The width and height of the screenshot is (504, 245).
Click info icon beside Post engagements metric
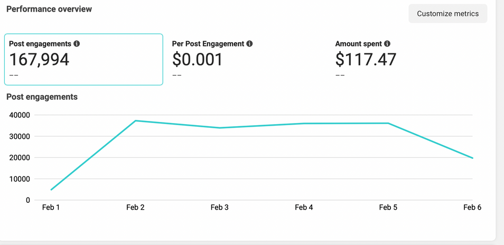[77, 44]
